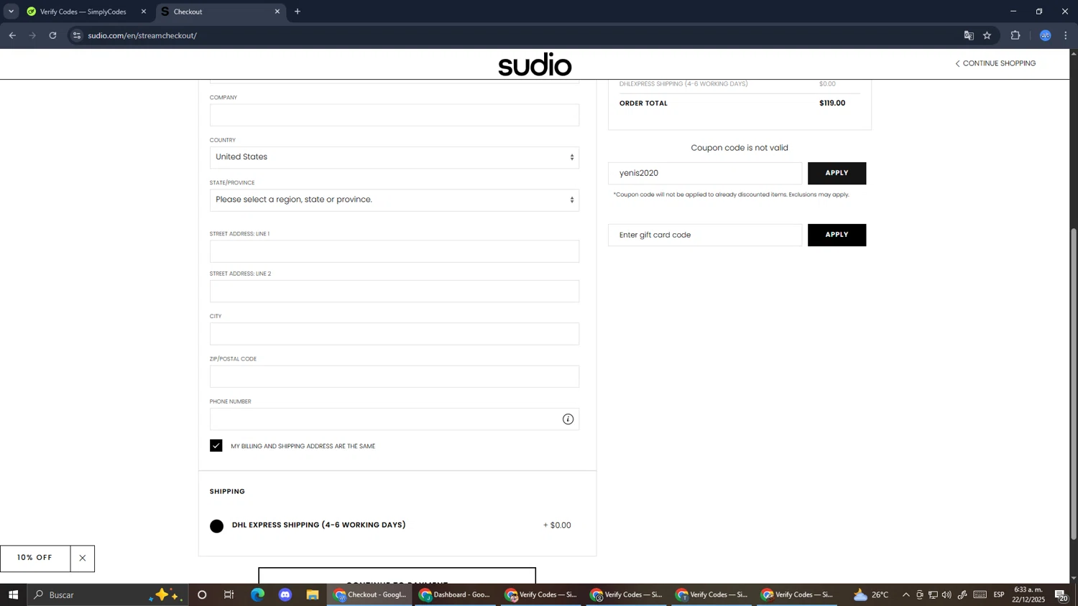Click DHL shipping price + $0.00

tap(557, 526)
